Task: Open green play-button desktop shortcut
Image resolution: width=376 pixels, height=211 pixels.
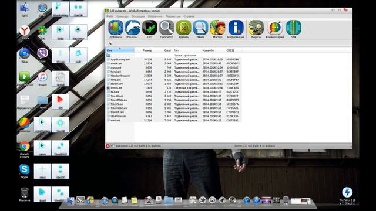Action: tap(25, 79)
